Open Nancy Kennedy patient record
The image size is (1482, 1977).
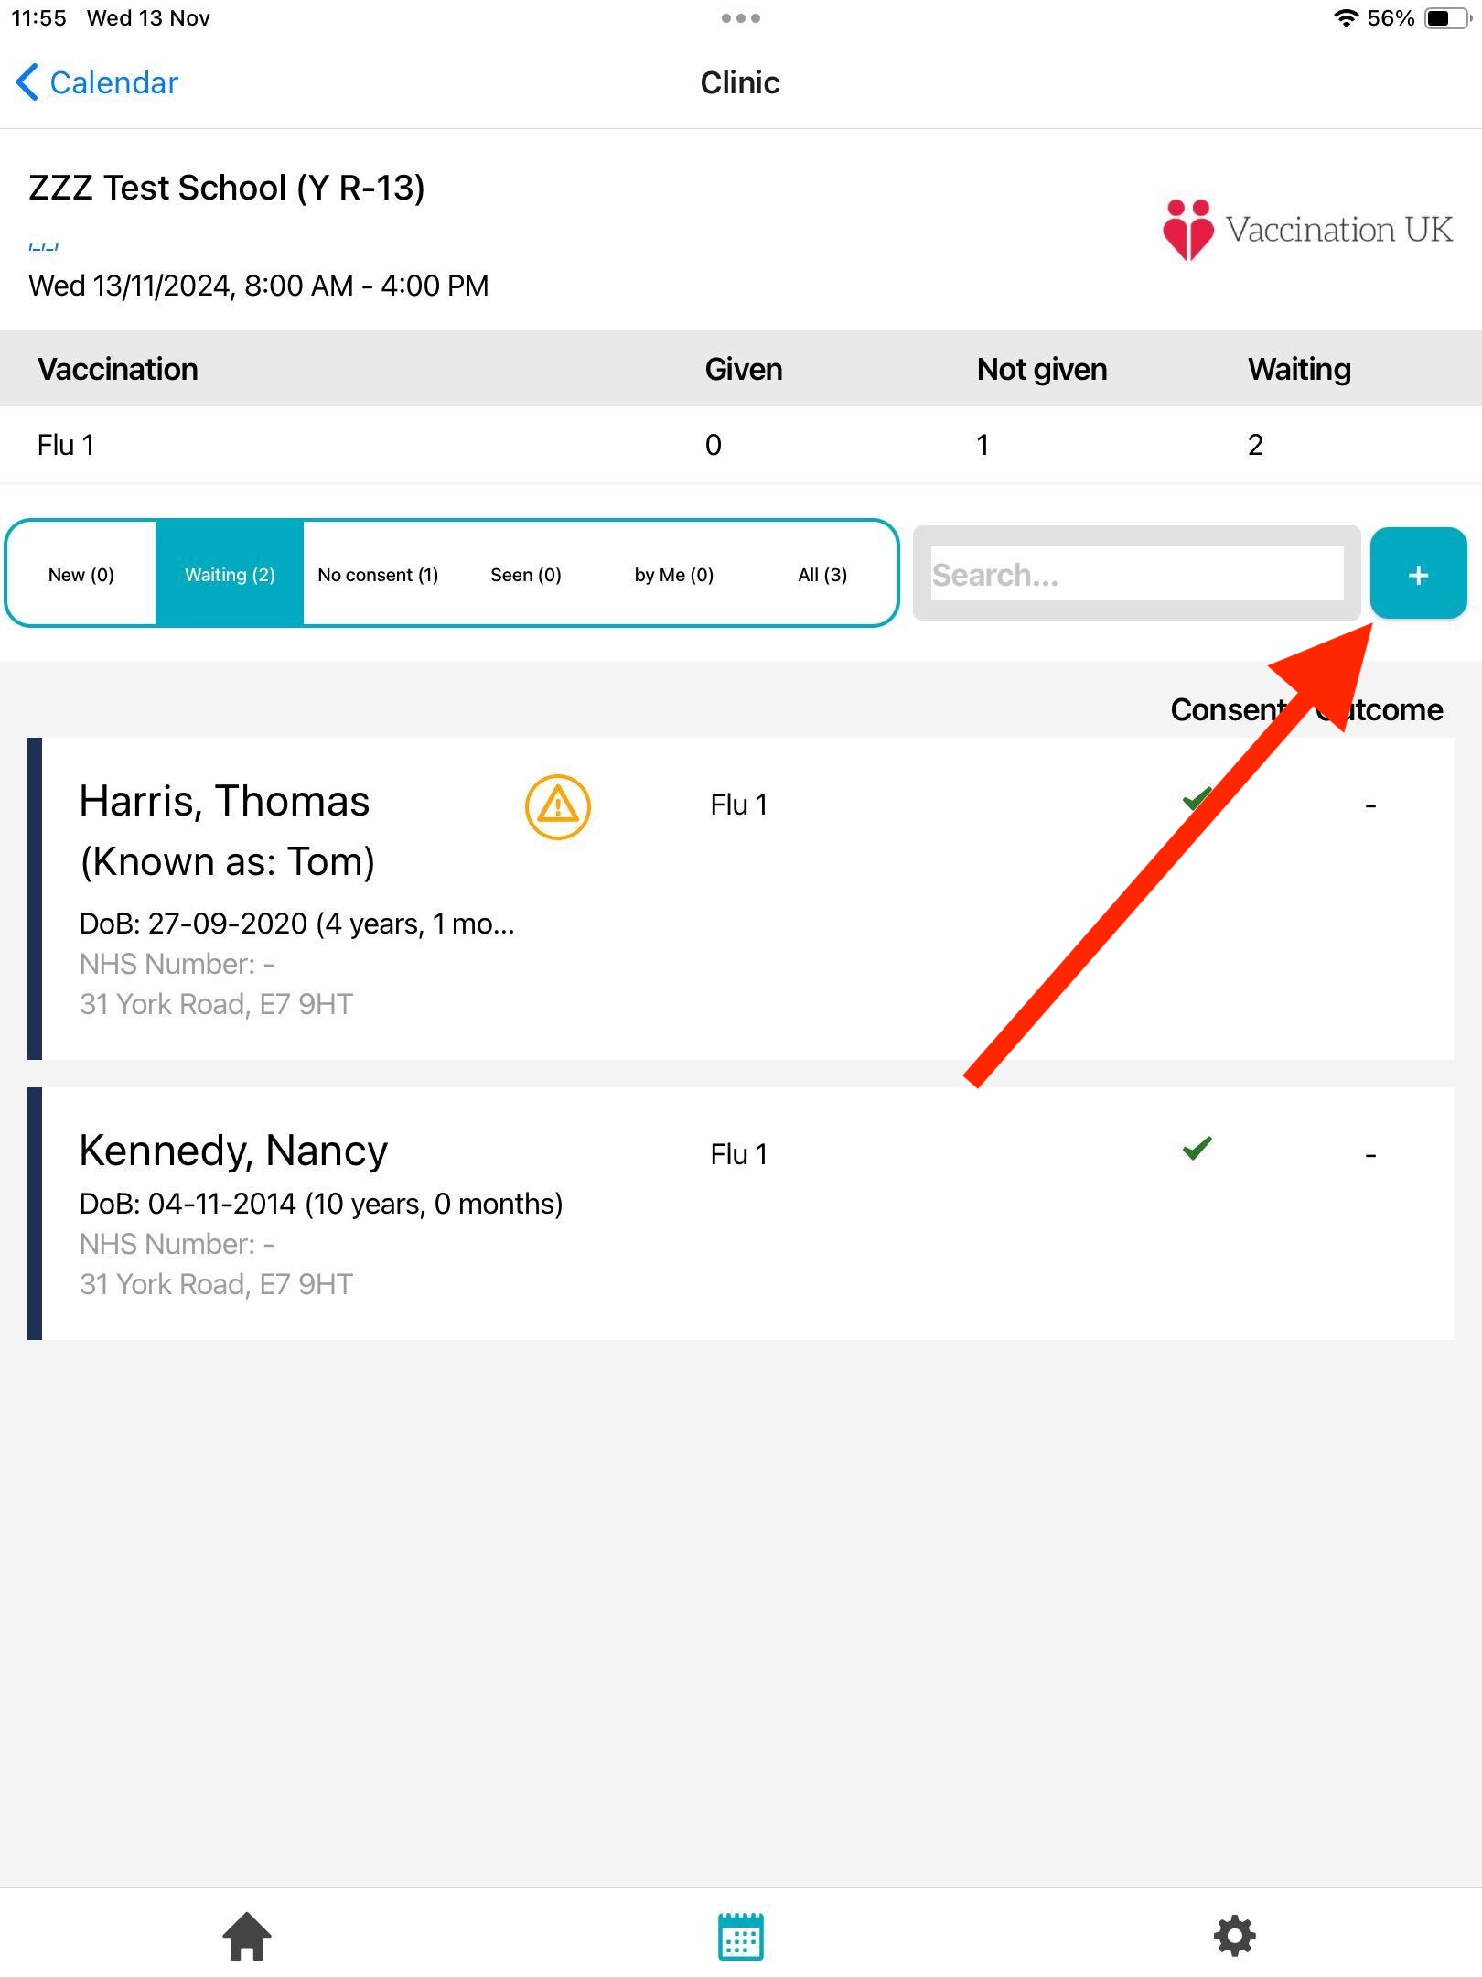(233, 1151)
